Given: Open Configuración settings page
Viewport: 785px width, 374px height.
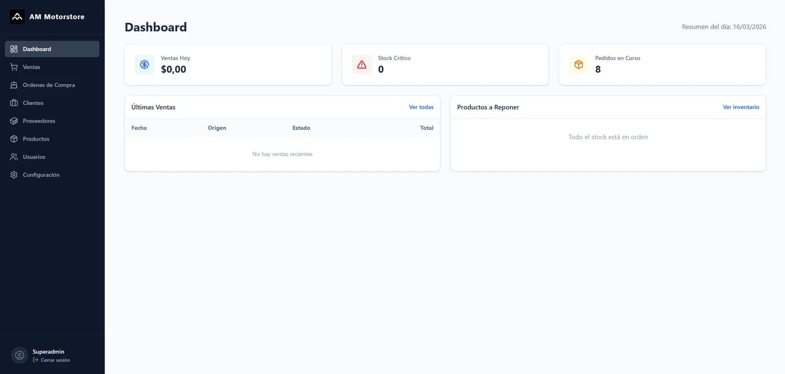Looking at the screenshot, I should [52, 175].
